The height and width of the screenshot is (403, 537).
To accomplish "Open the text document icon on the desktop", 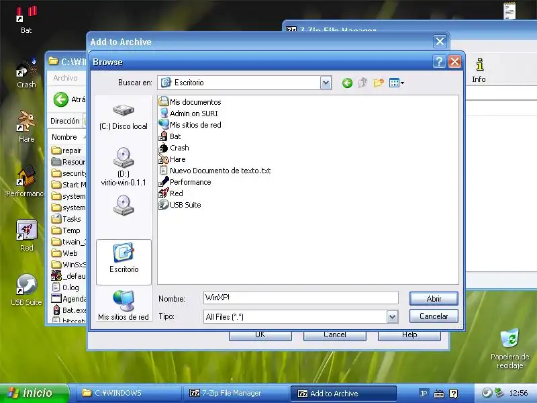I will 509,10.
